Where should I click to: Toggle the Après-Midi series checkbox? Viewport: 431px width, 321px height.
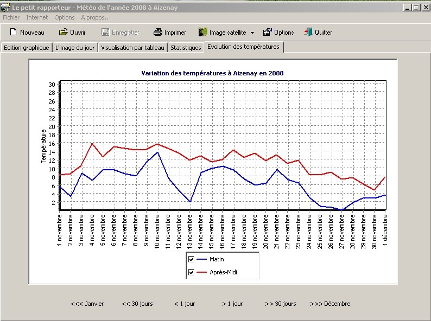191,272
